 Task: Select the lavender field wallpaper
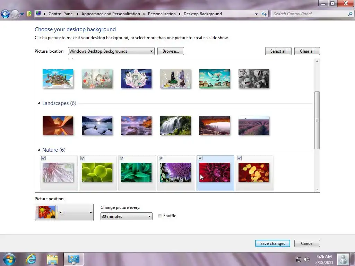[254, 125]
